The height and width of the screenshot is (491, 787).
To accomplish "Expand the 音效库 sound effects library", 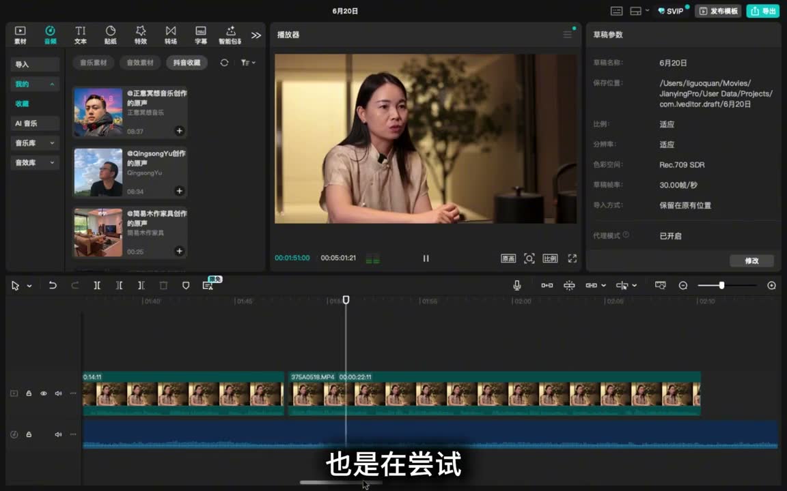I will click(x=35, y=162).
